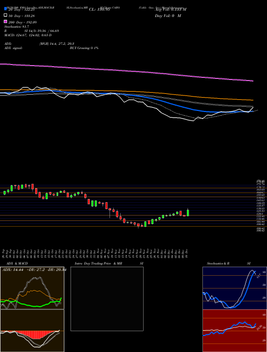Click the 'Avg Vol: 0.133 M' text

pos(170,10)
